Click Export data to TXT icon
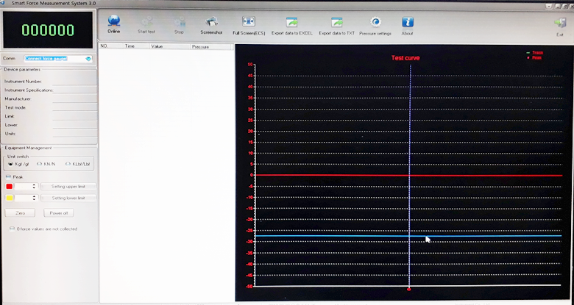The image size is (574, 305). tap(337, 22)
